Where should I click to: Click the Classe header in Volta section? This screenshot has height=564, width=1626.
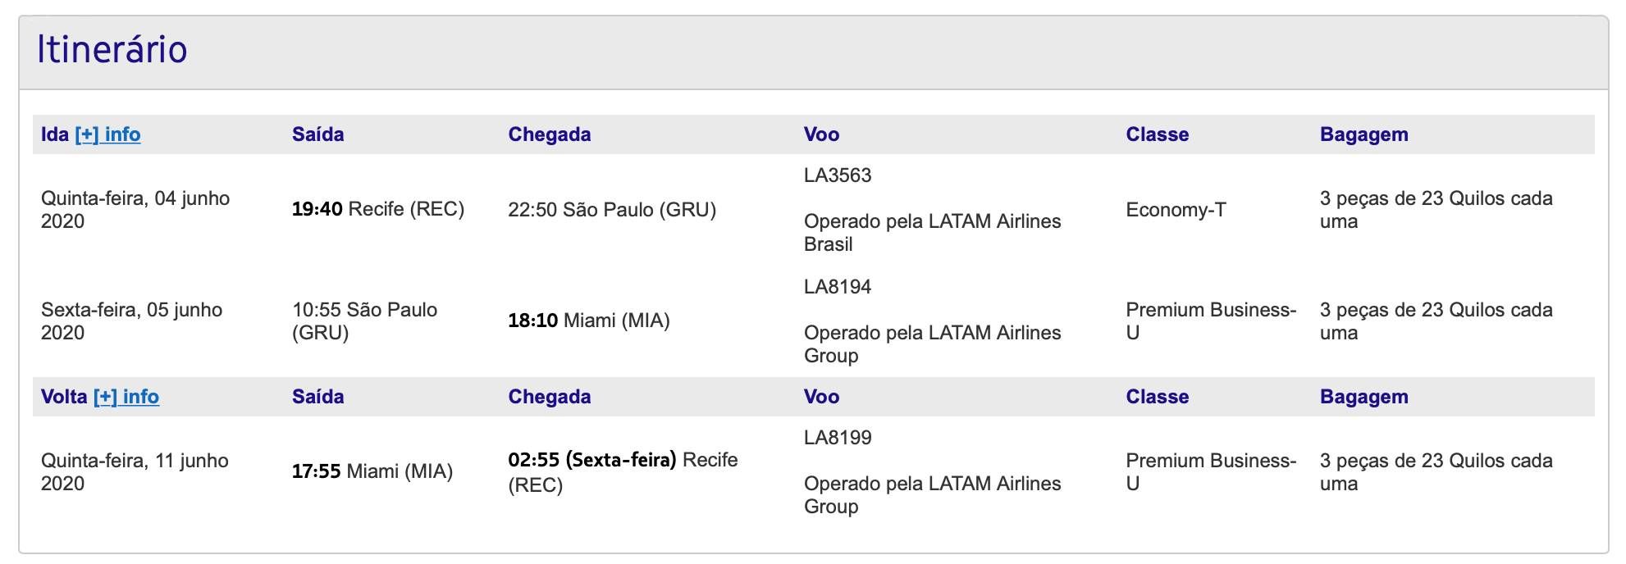(x=1157, y=397)
